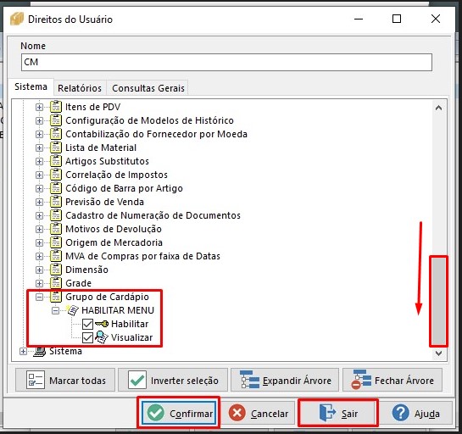Click the MVA de Compras document icon
The image size is (462, 434).
click(x=56, y=256)
